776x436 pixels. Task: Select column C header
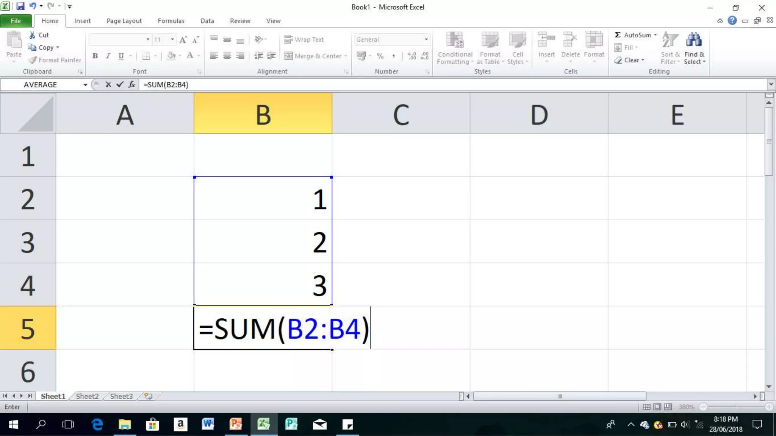(401, 114)
